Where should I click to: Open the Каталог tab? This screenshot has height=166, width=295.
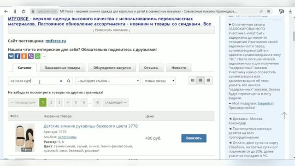tap(24, 68)
